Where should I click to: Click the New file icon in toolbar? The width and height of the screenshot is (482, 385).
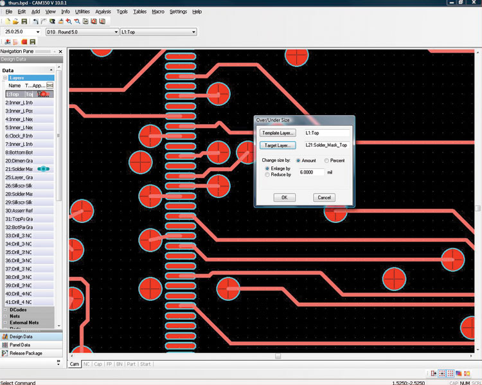pyautogui.click(x=7, y=21)
